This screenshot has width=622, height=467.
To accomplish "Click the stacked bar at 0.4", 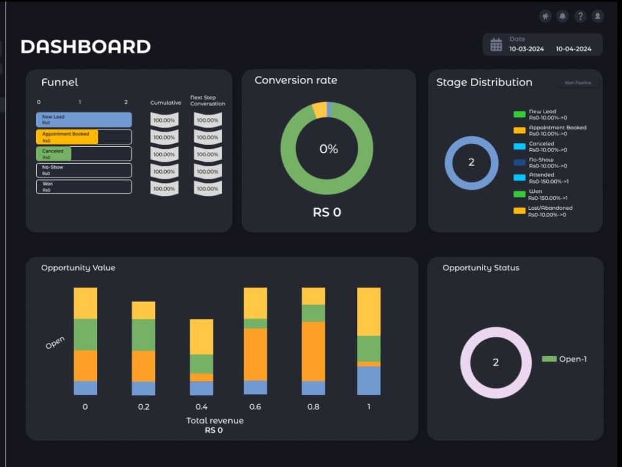I will 202,357.
